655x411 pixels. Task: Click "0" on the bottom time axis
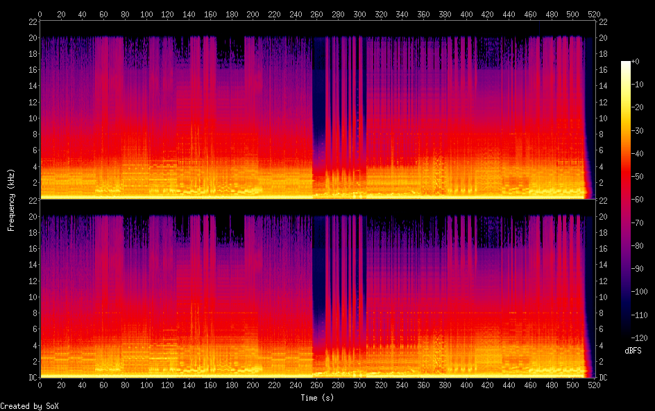40,385
